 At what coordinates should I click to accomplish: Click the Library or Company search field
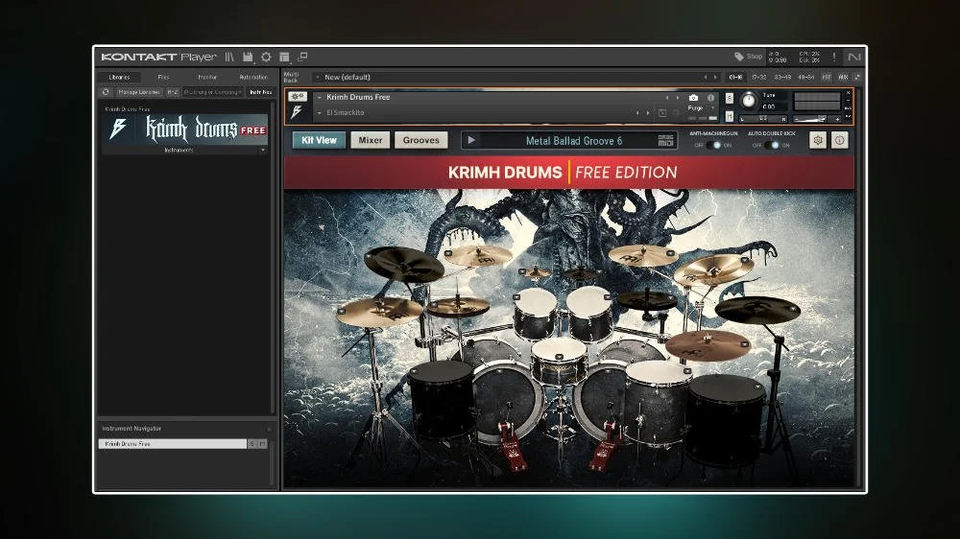point(213,92)
